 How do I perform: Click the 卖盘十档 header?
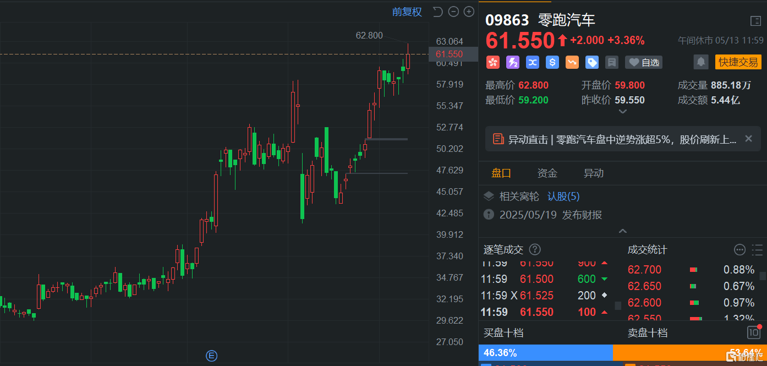tap(648, 333)
